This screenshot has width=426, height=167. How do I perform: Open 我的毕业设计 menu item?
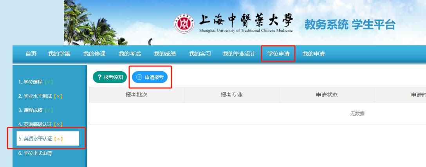(x=239, y=54)
